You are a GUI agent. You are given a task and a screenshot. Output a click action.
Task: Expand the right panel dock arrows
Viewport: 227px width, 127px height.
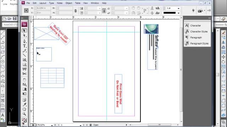point(209,18)
